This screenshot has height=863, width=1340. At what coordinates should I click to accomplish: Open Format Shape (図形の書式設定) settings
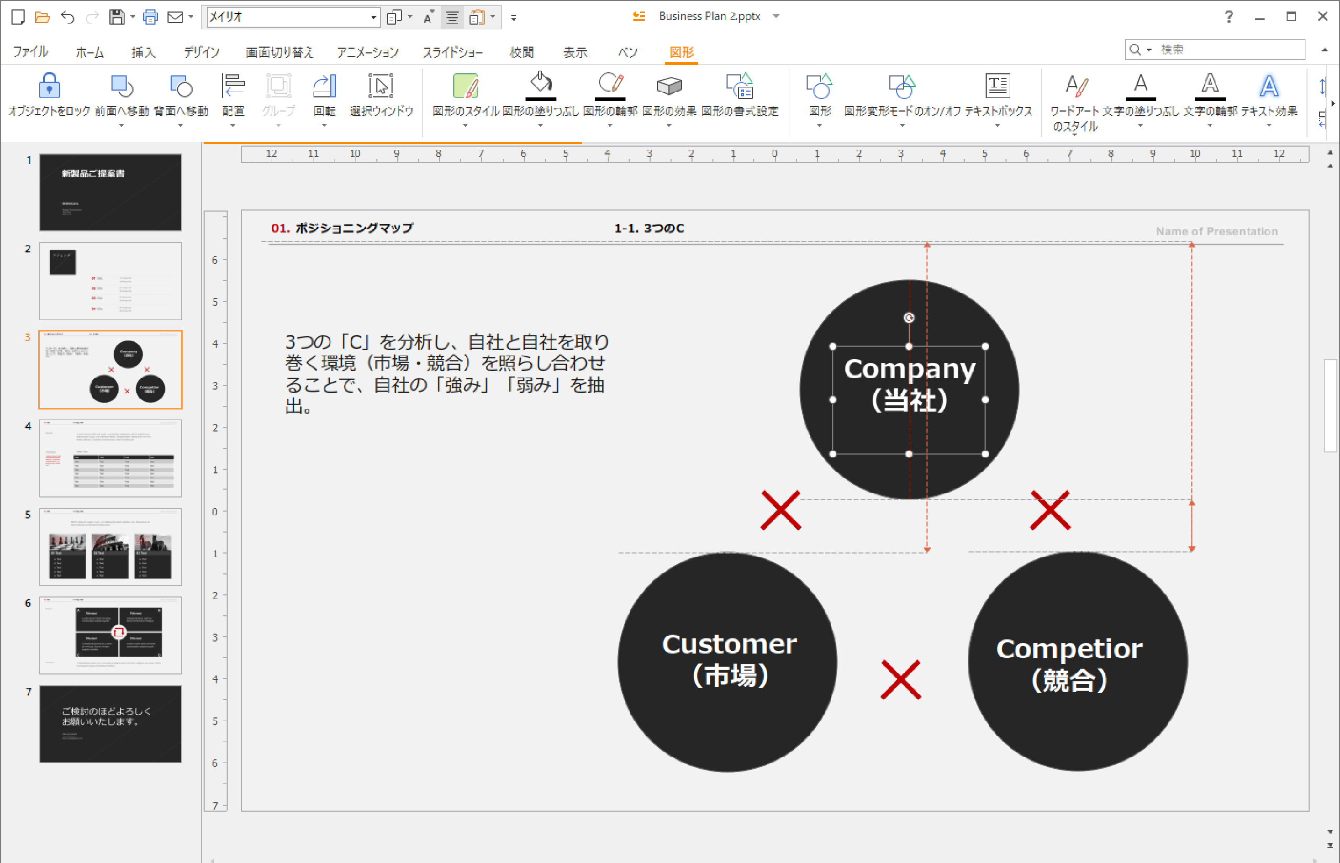click(739, 87)
